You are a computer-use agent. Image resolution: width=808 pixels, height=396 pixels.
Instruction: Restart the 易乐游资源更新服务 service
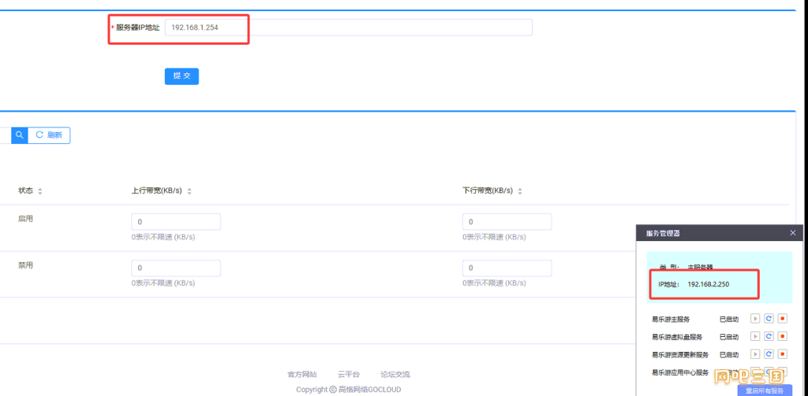point(769,354)
